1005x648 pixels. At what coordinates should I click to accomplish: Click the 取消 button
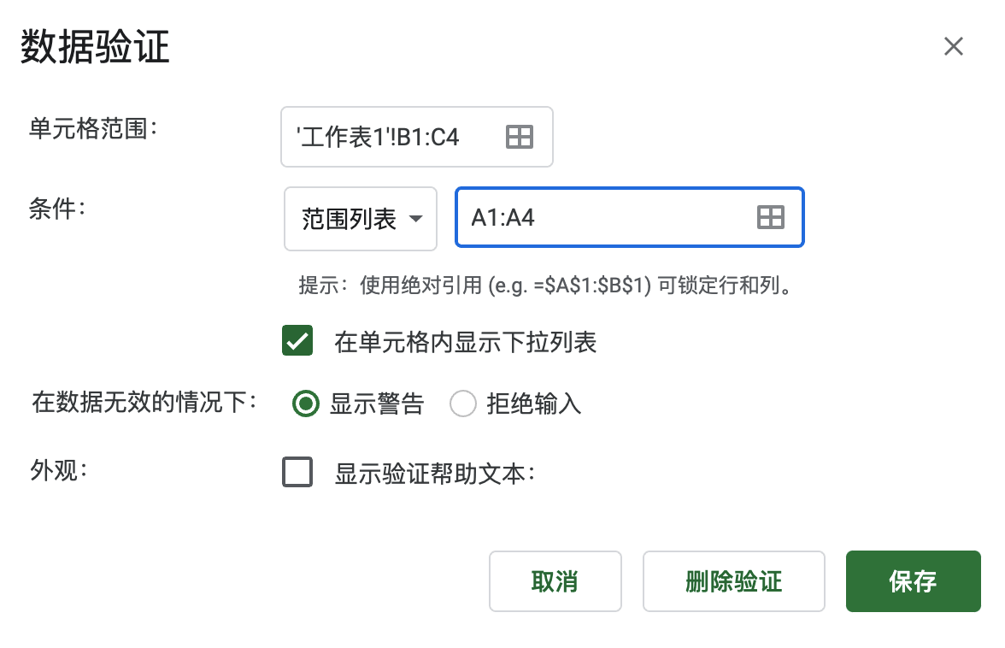(x=555, y=581)
